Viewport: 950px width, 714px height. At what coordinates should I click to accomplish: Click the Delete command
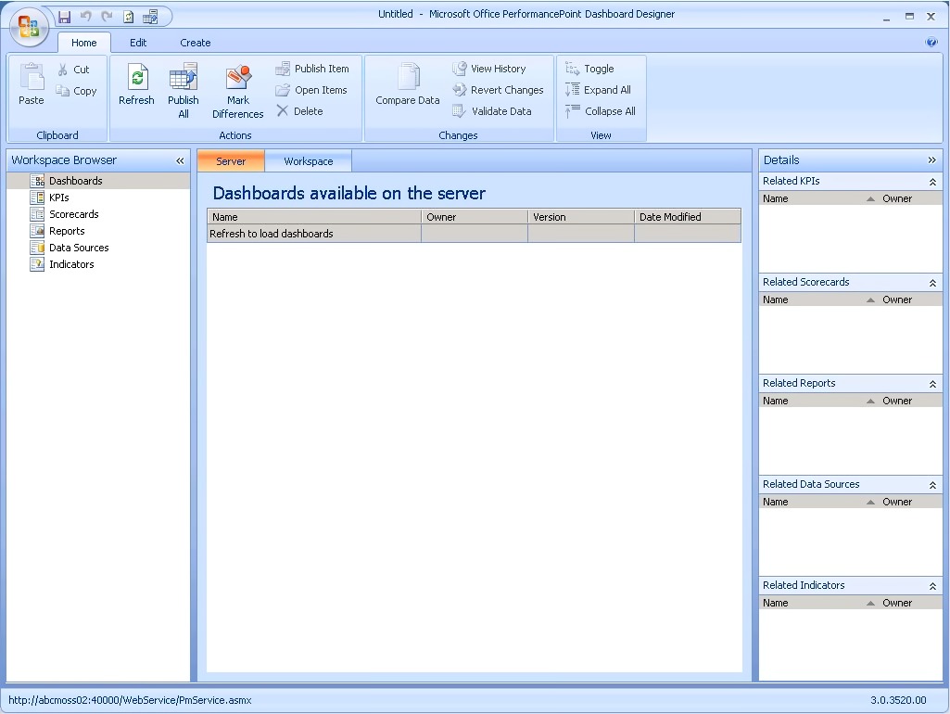point(300,111)
